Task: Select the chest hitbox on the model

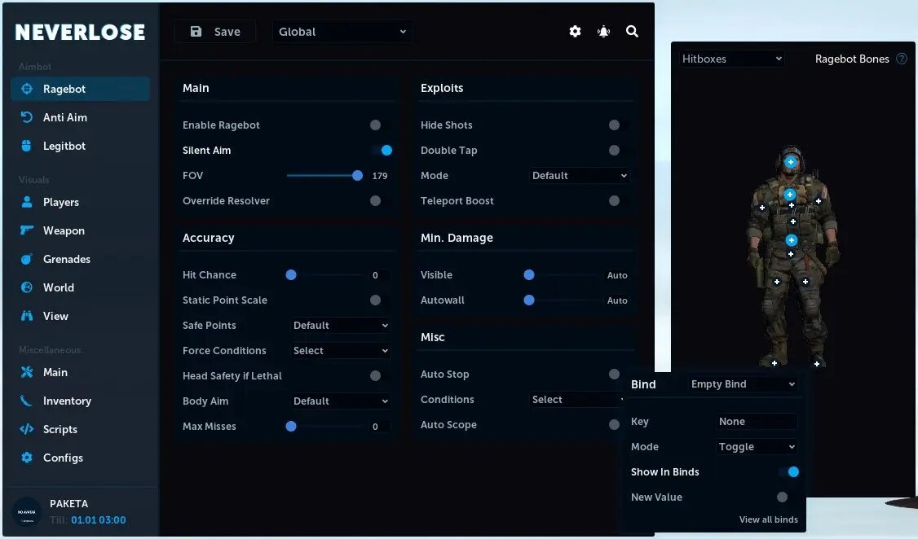Action: (790, 194)
